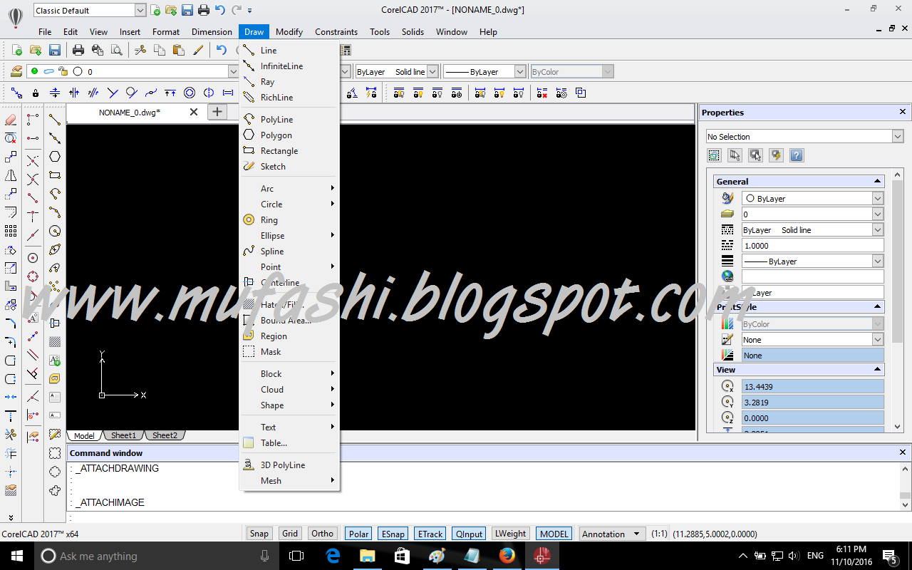Toggle MODEL space button

(x=554, y=534)
